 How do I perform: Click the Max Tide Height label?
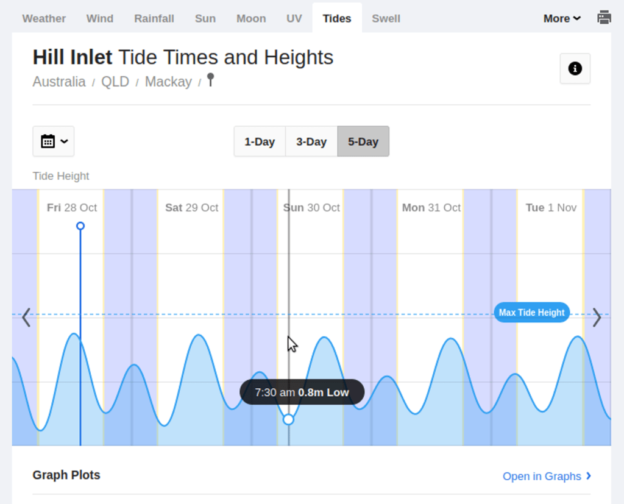(x=531, y=313)
